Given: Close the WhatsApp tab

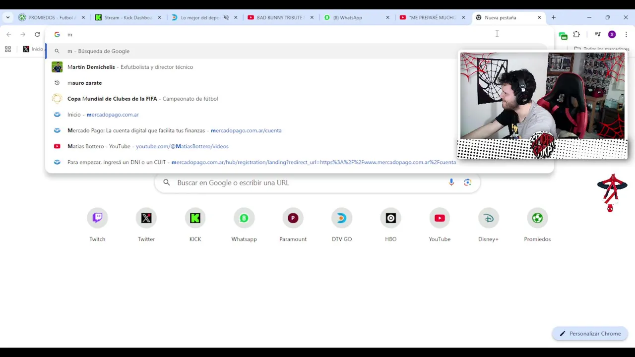Looking at the screenshot, I should (x=388, y=17).
